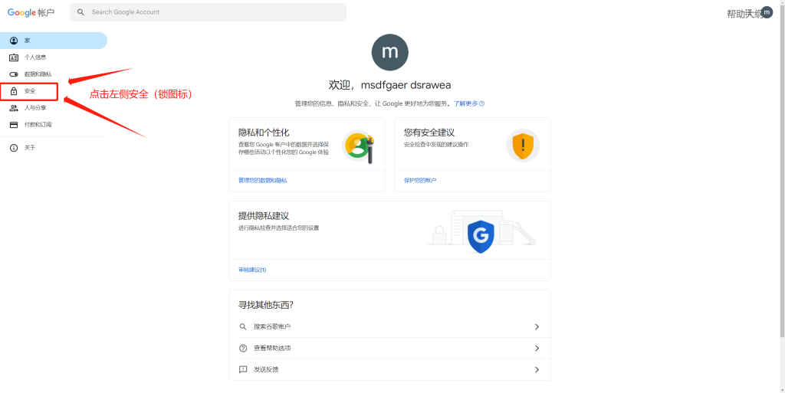The width and height of the screenshot is (785, 393).
Task: Select 家 in the left sidebar
Action: [54, 41]
